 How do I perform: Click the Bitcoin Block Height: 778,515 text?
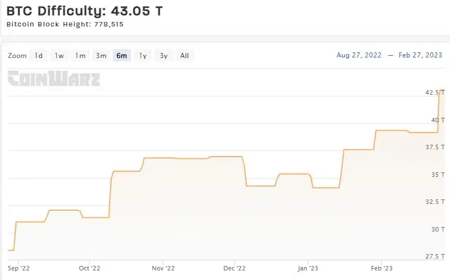[x=65, y=24]
